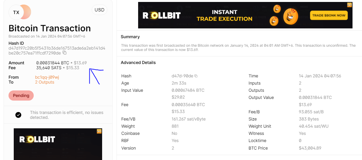
Task: Click the black efficiency checkmark icon
Action: click(19, 115)
